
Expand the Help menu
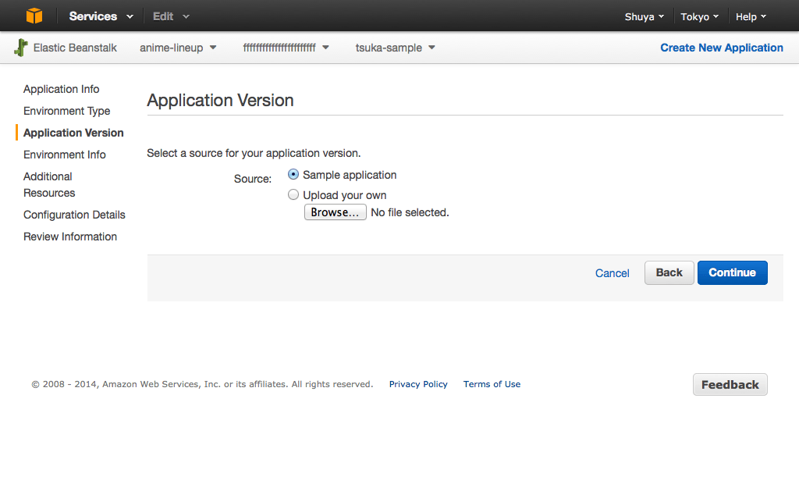pos(751,16)
